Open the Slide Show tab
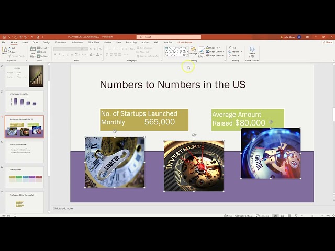 coord(94,42)
